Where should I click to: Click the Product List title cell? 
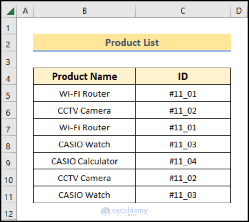coord(132,43)
